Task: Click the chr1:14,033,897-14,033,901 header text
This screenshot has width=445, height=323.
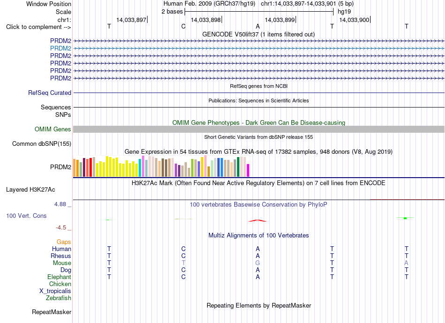Action: (298, 4)
